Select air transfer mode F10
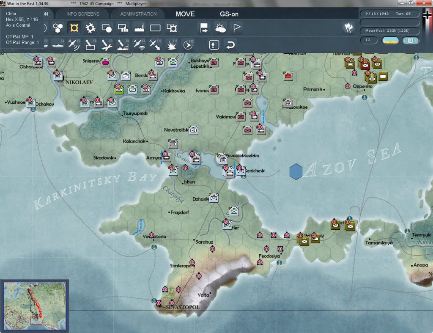Screen dimensions: 433x333 (x=155, y=44)
